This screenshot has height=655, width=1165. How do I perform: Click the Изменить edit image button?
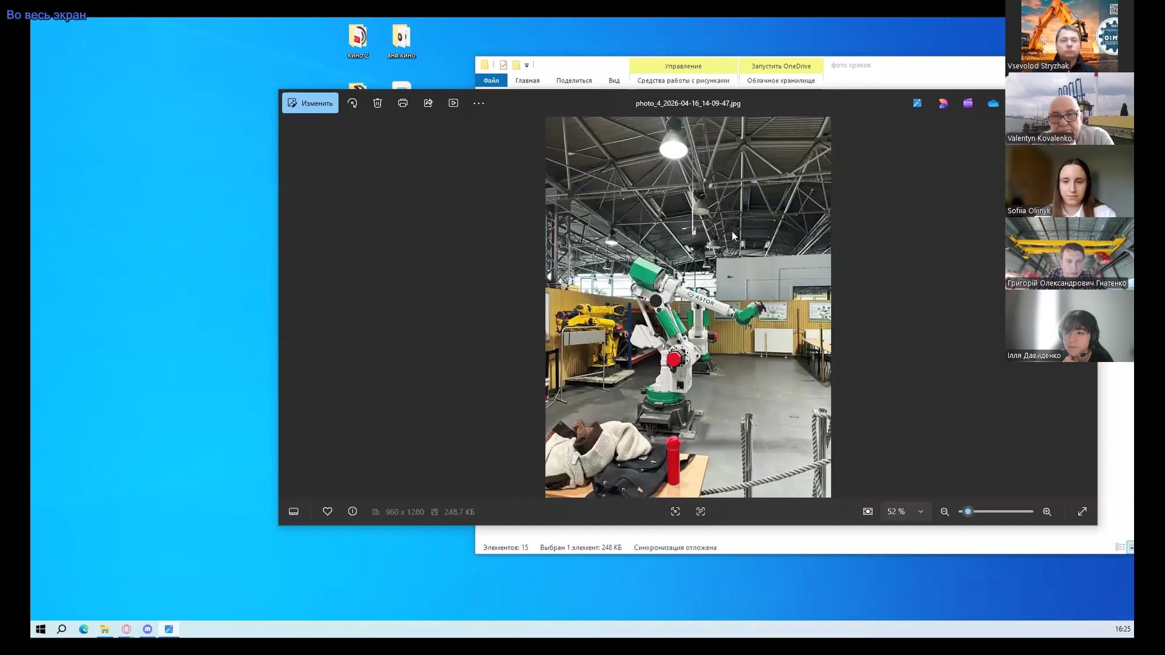coord(310,103)
